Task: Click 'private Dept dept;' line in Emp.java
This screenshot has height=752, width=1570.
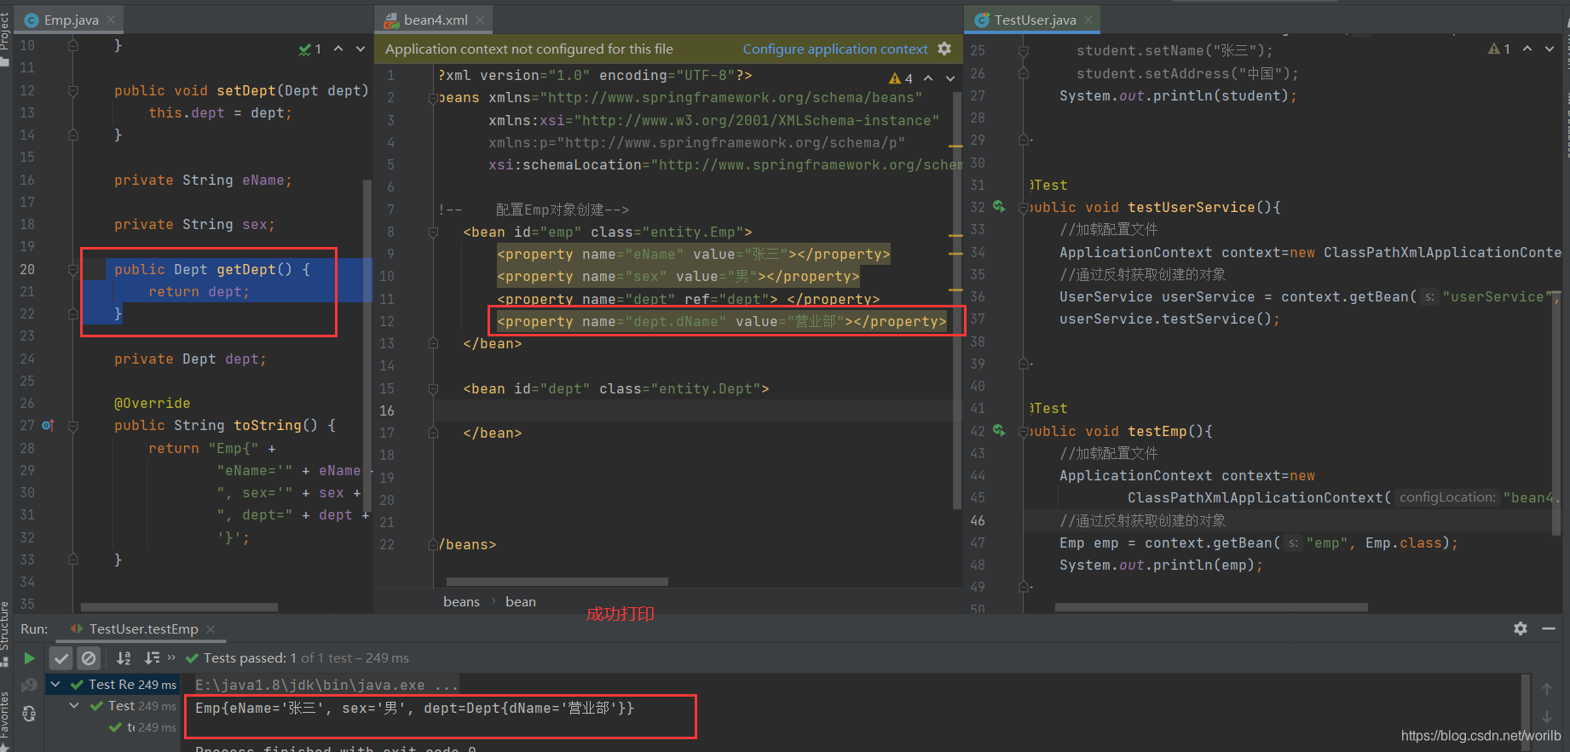Action: click(190, 359)
